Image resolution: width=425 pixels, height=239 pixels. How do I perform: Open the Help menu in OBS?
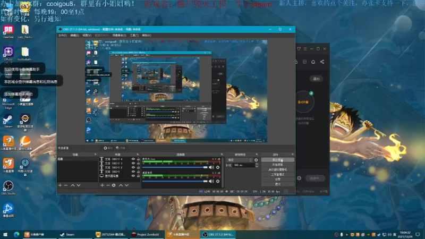(x=147, y=35)
